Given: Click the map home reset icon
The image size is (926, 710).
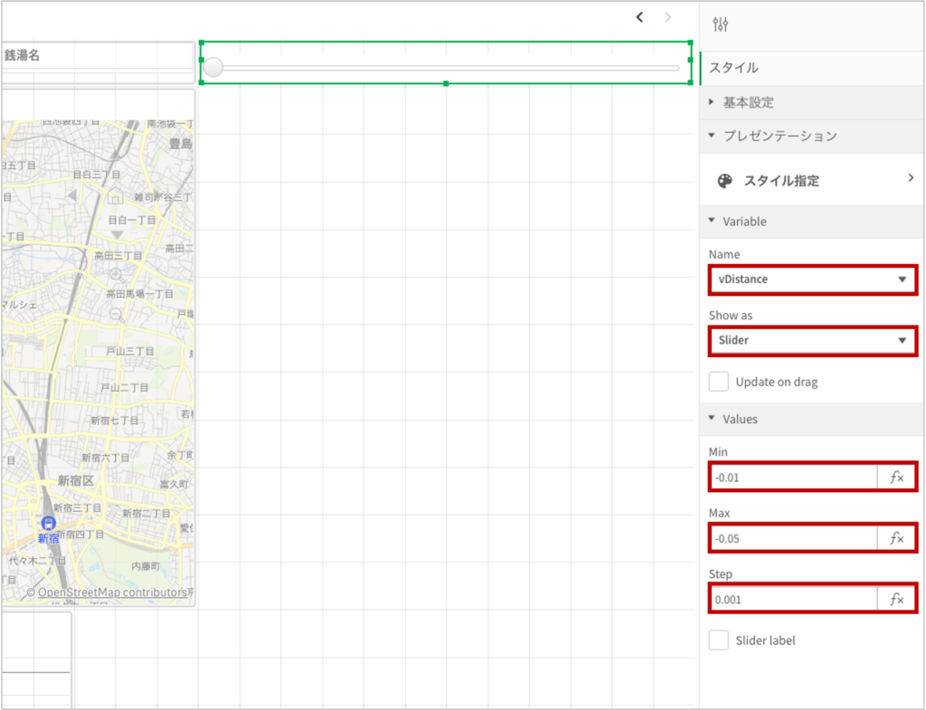Looking at the screenshot, I should coord(116,196).
